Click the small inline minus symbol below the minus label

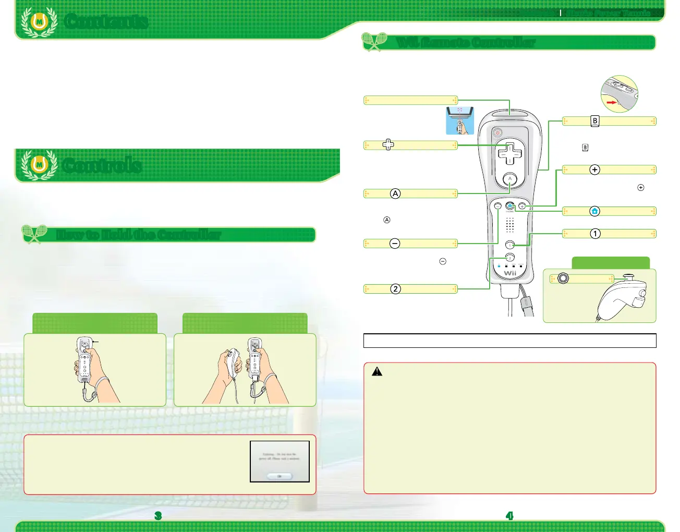pos(443,261)
